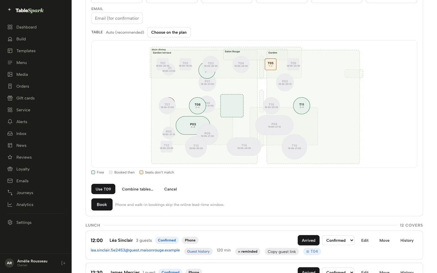Click the Use T09 button

103,189
